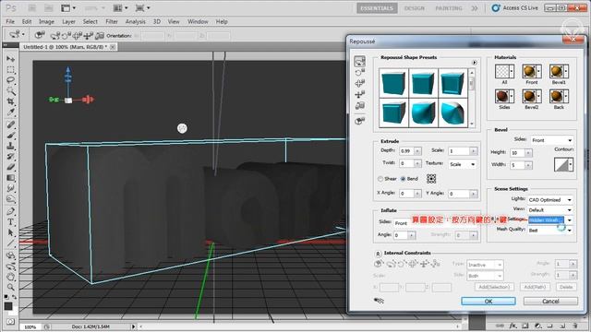Collapse the Internal Constraints section
Screen dimensions: 591x332
(x=378, y=254)
